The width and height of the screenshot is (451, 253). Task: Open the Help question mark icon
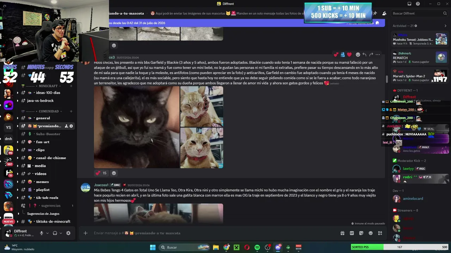coord(418,4)
